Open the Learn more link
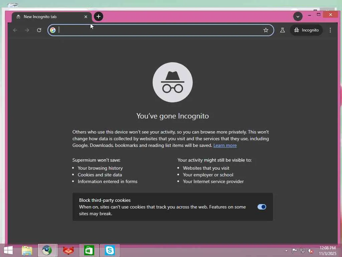The height and width of the screenshot is (257, 342). pos(225,145)
